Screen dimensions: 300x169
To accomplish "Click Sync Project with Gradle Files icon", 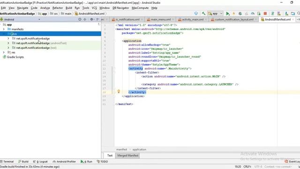I will click(x=273, y=14).
